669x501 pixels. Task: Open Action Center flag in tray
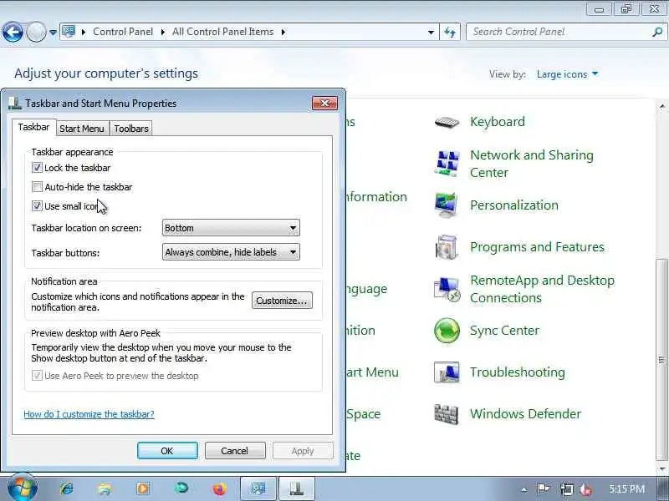click(x=544, y=489)
